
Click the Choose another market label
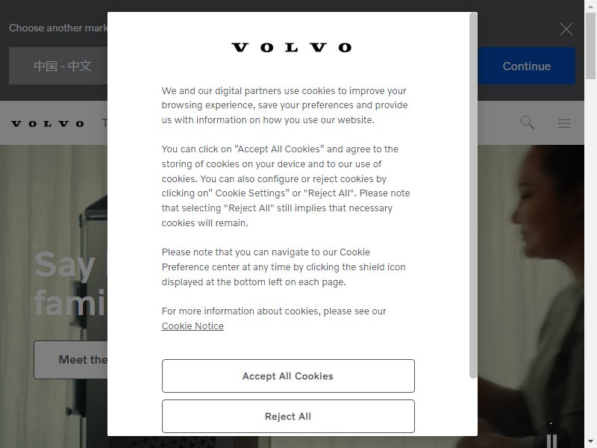coord(58,28)
